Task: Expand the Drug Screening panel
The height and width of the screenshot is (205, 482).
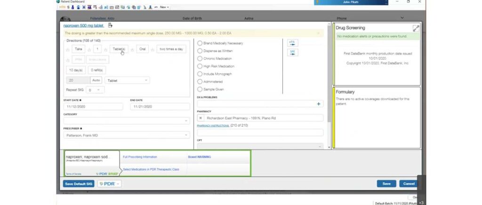Action: [416, 29]
